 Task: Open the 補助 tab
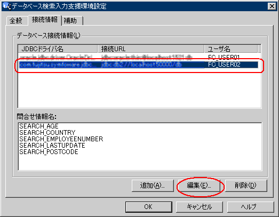coord(71,20)
